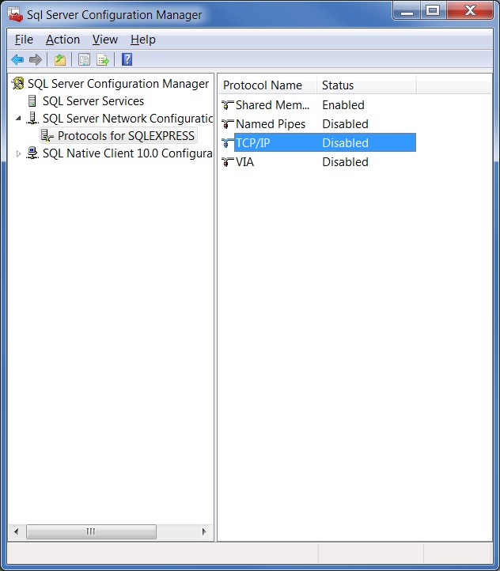
Task: Click the Back arrow toolbar icon
Action: [17, 59]
